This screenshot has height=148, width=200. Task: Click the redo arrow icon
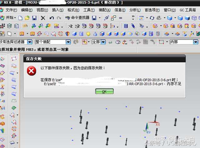(59, 18)
